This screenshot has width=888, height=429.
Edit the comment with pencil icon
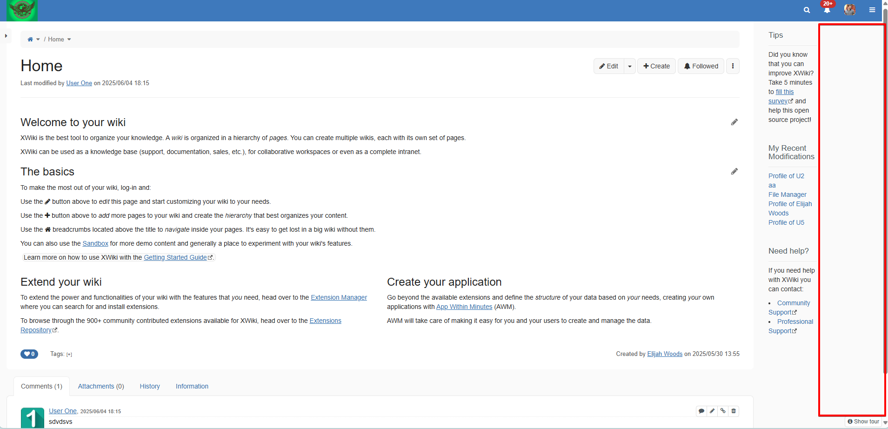712,411
